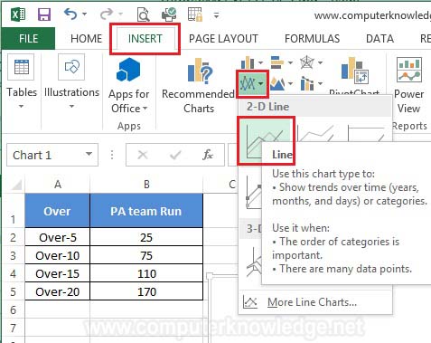Select cell with value 25
Screen dimensions: 431x343
click(x=146, y=237)
